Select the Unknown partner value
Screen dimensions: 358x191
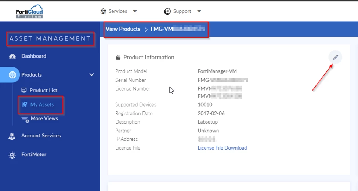coord(208,131)
